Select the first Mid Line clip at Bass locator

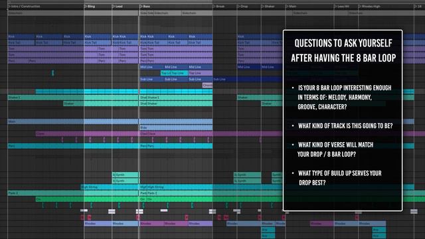151,67
